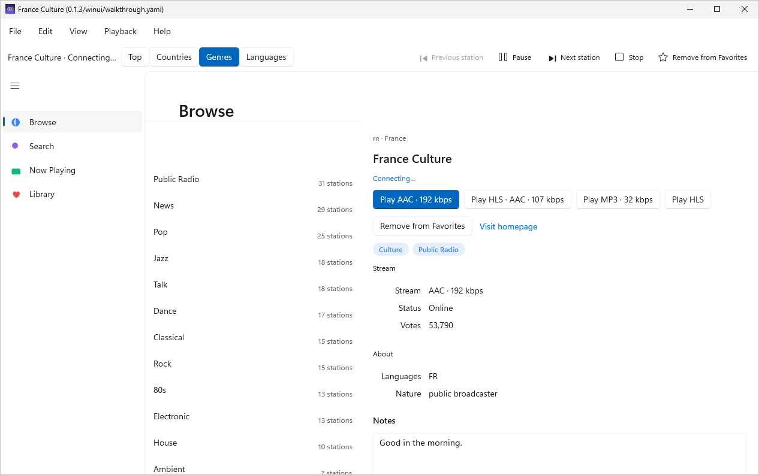Select the Pop genre row

(x=253, y=232)
